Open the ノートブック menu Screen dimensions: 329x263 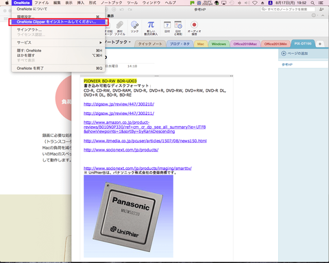coord(112,3)
